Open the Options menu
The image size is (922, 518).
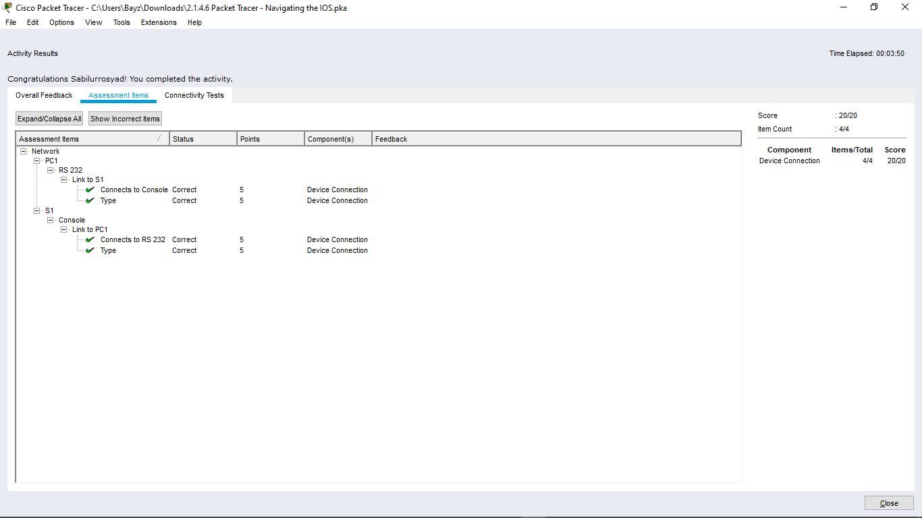coord(61,22)
